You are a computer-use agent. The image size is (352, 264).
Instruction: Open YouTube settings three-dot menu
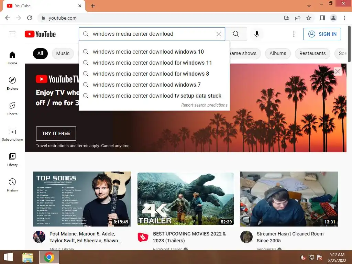click(x=294, y=34)
